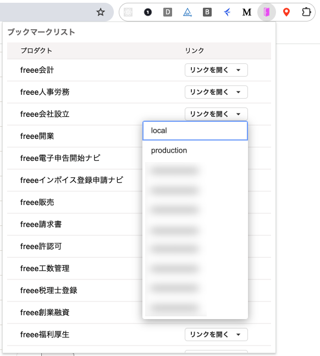Click the リンク column header

pyautogui.click(x=195, y=50)
